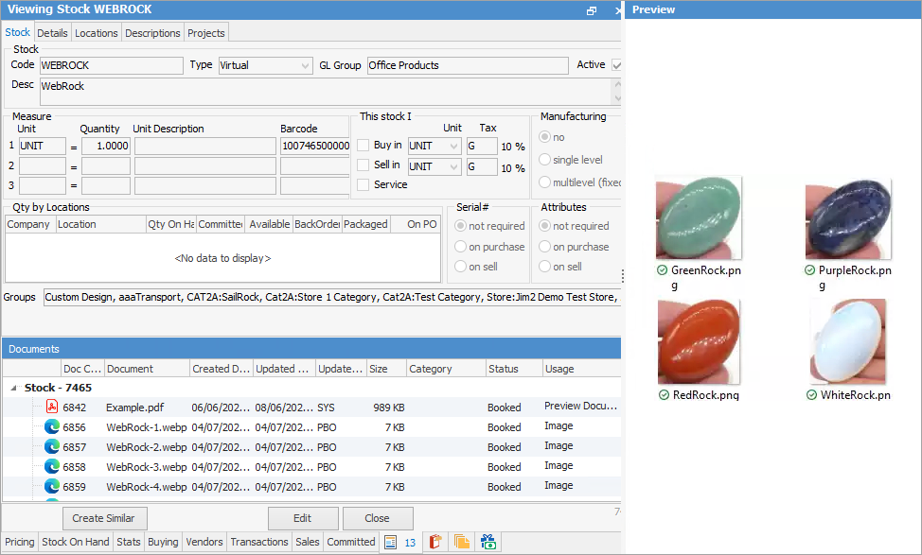Open the Stock On Hand tab

tap(76, 543)
